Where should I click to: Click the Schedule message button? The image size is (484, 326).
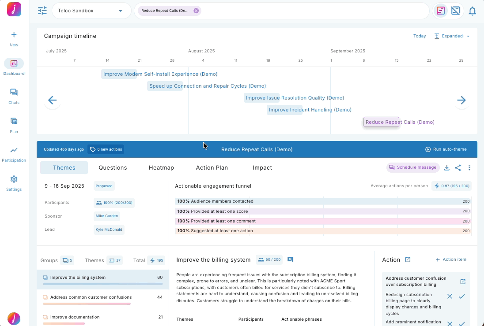click(413, 167)
